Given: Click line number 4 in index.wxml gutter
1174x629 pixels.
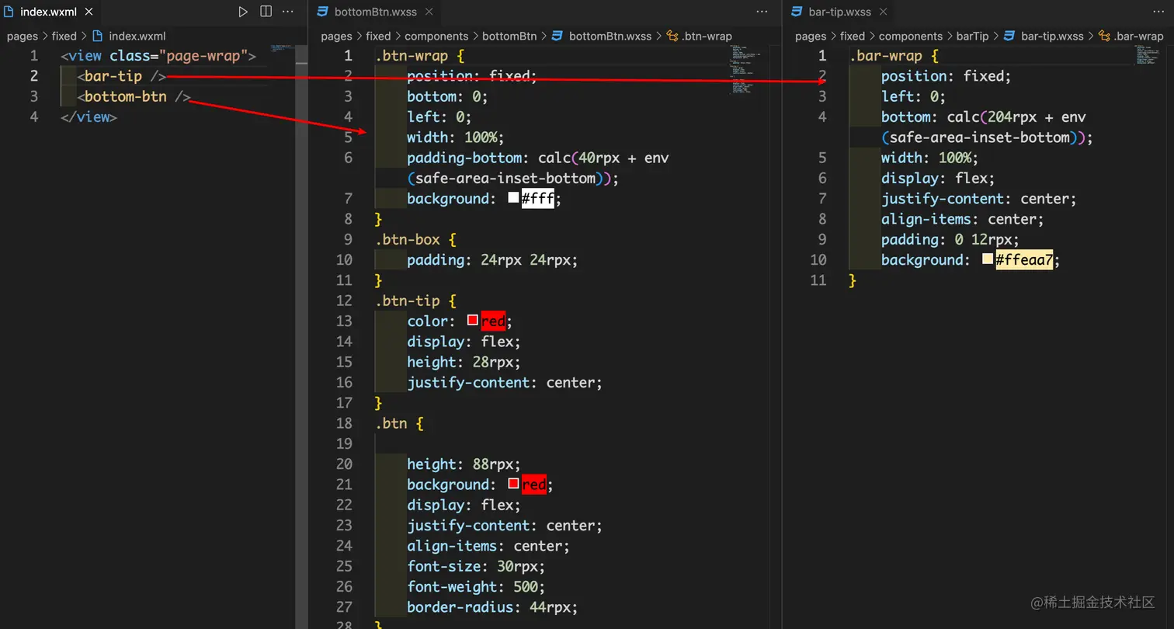Looking at the screenshot, I should [x=33, y=117].
